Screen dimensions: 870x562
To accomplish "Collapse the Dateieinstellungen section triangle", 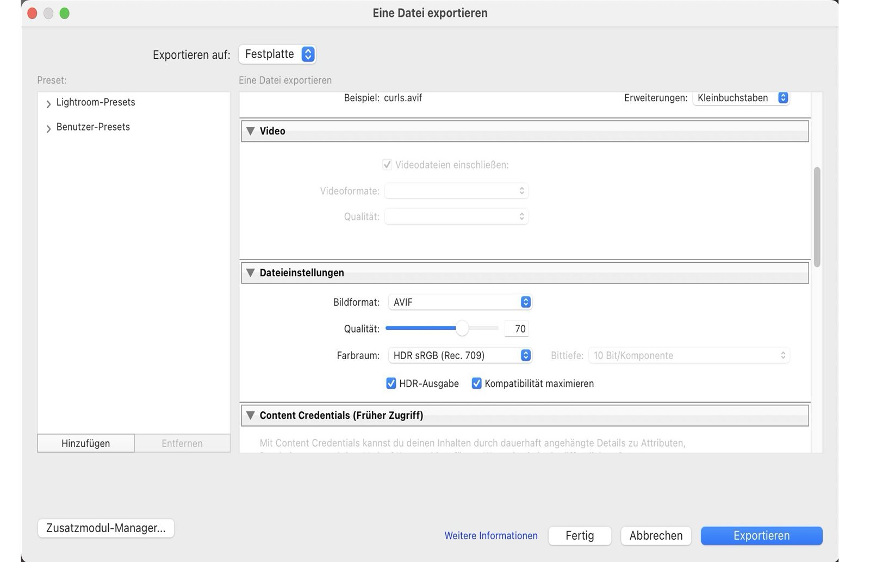I will point(251,273).
